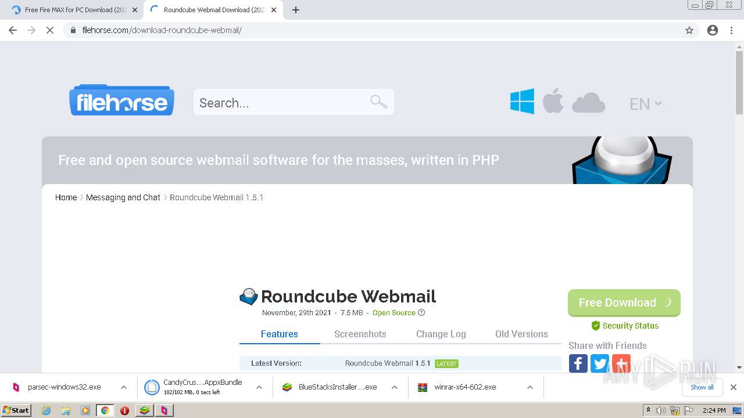Open more sharing options plus icon
This screenshot has height=418, width=744.
621,363
